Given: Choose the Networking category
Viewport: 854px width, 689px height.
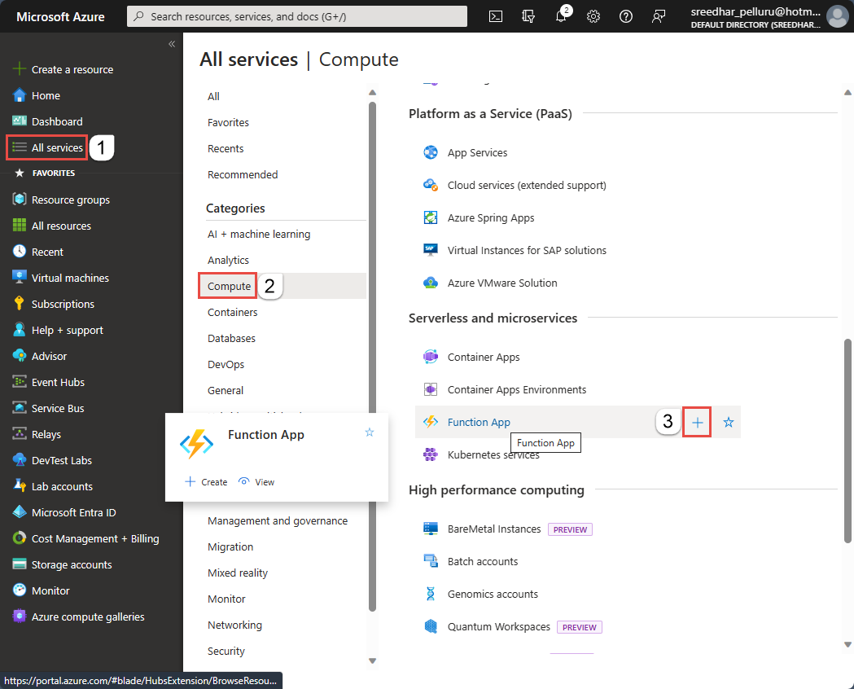Looking at the screenshot, I should [x=234, y=625].
